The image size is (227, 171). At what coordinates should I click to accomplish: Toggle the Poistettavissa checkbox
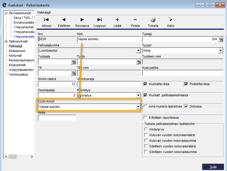coord(186,84)
